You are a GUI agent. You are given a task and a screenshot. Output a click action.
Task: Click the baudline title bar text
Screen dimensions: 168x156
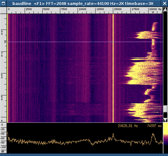click(x=83, y=4)
